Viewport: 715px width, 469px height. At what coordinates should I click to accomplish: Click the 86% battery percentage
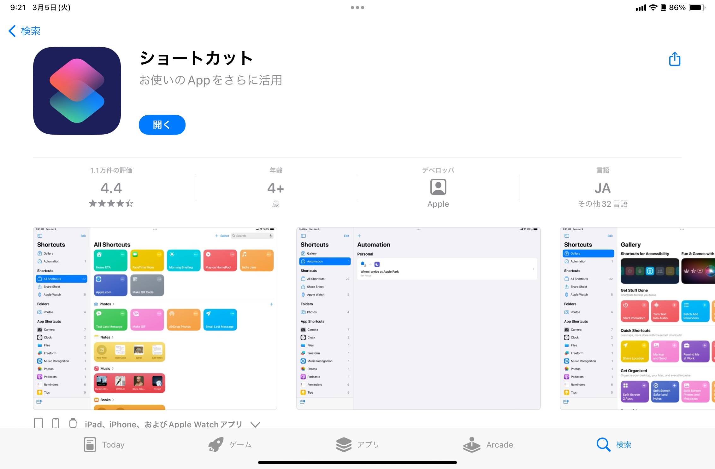(x=677, y=8)
